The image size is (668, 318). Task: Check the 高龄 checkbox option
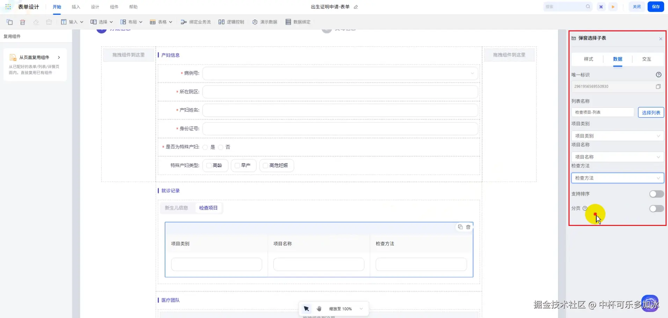[x=209, y=166]
